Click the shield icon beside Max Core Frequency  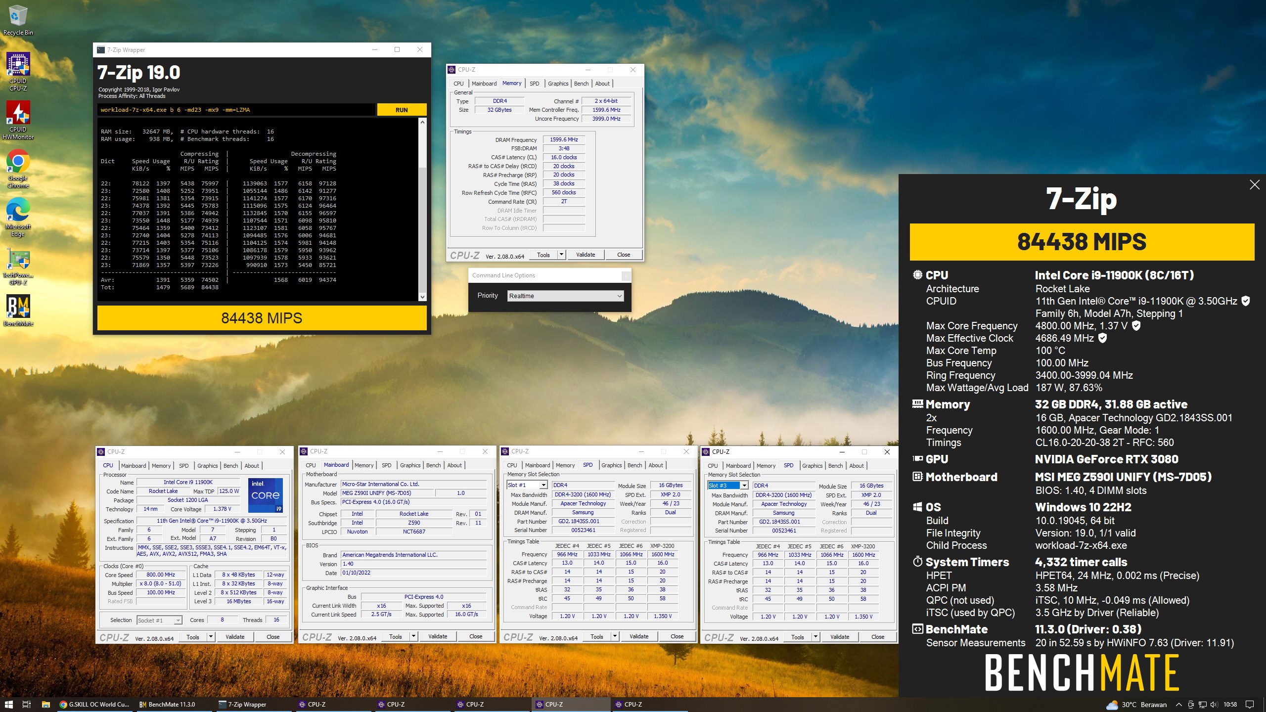coord(1136,325)
